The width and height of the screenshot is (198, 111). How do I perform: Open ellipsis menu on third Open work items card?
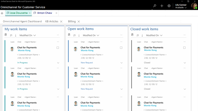tap(121, 97)
